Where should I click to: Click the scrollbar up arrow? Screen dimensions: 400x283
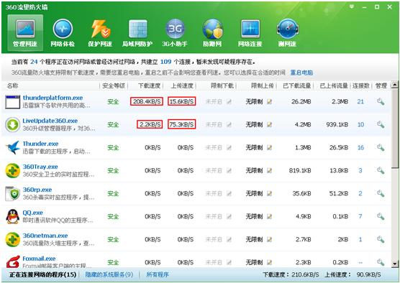(x=395, y=85)
